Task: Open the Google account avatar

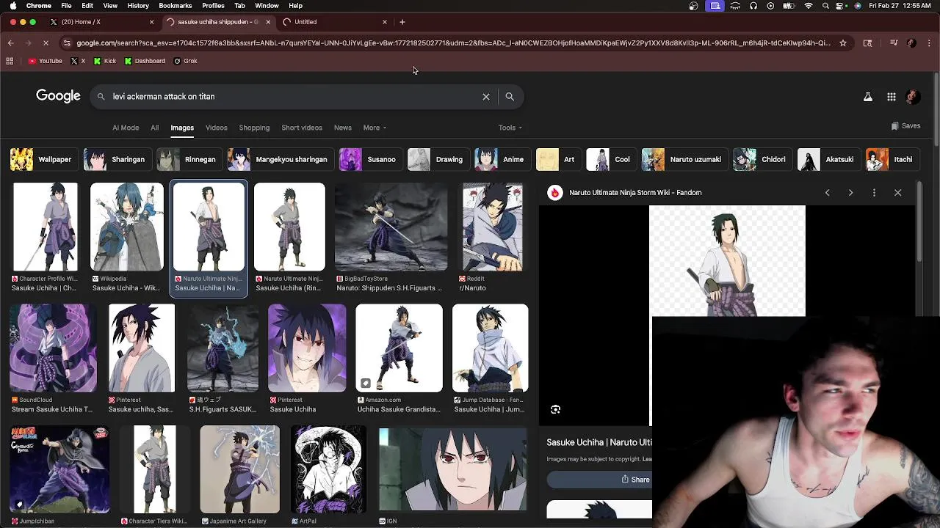Action: point(913,97)
